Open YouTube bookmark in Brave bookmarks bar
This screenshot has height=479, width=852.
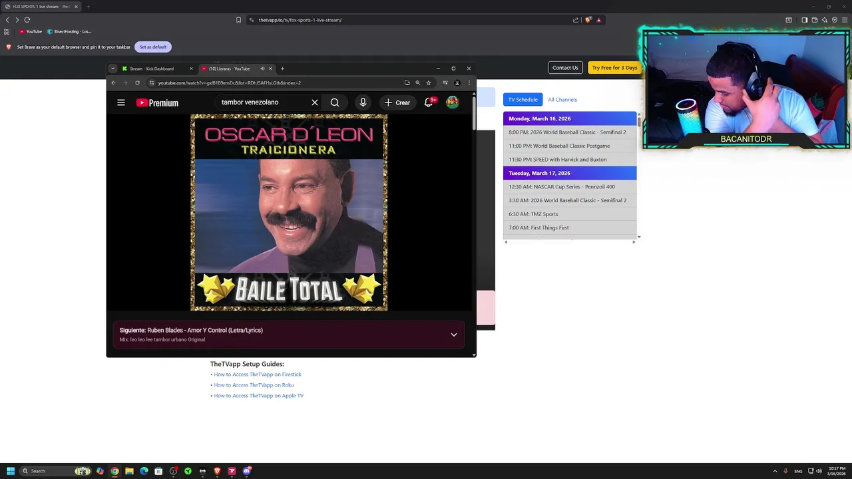pyautogui.click(x=31, y=31)
